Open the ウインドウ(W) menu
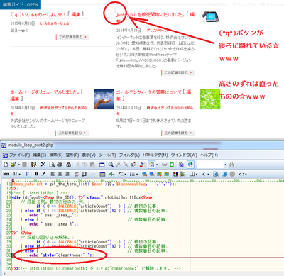284x276 pixels. coord(184,155)
